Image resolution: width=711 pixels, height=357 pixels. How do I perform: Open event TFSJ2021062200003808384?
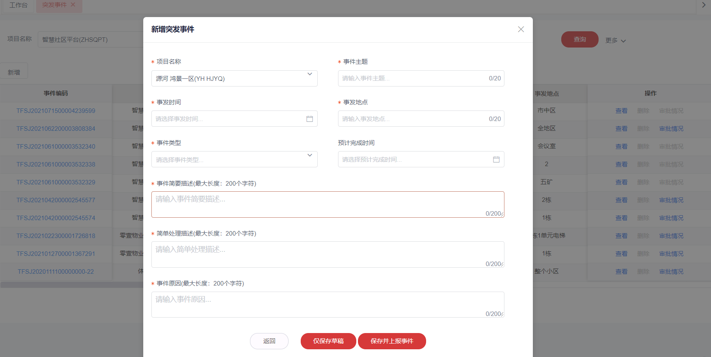pos(56,129)
